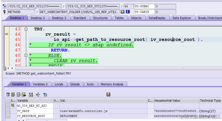Click the program list icon beside the include field
Screen dimensions: 222x121
[5, 6]
